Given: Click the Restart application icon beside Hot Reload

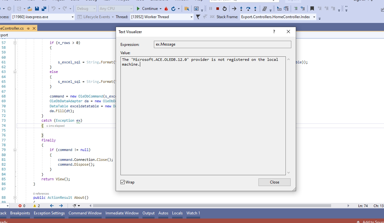Looking at the screenshot, I should [x=173, y=9].
